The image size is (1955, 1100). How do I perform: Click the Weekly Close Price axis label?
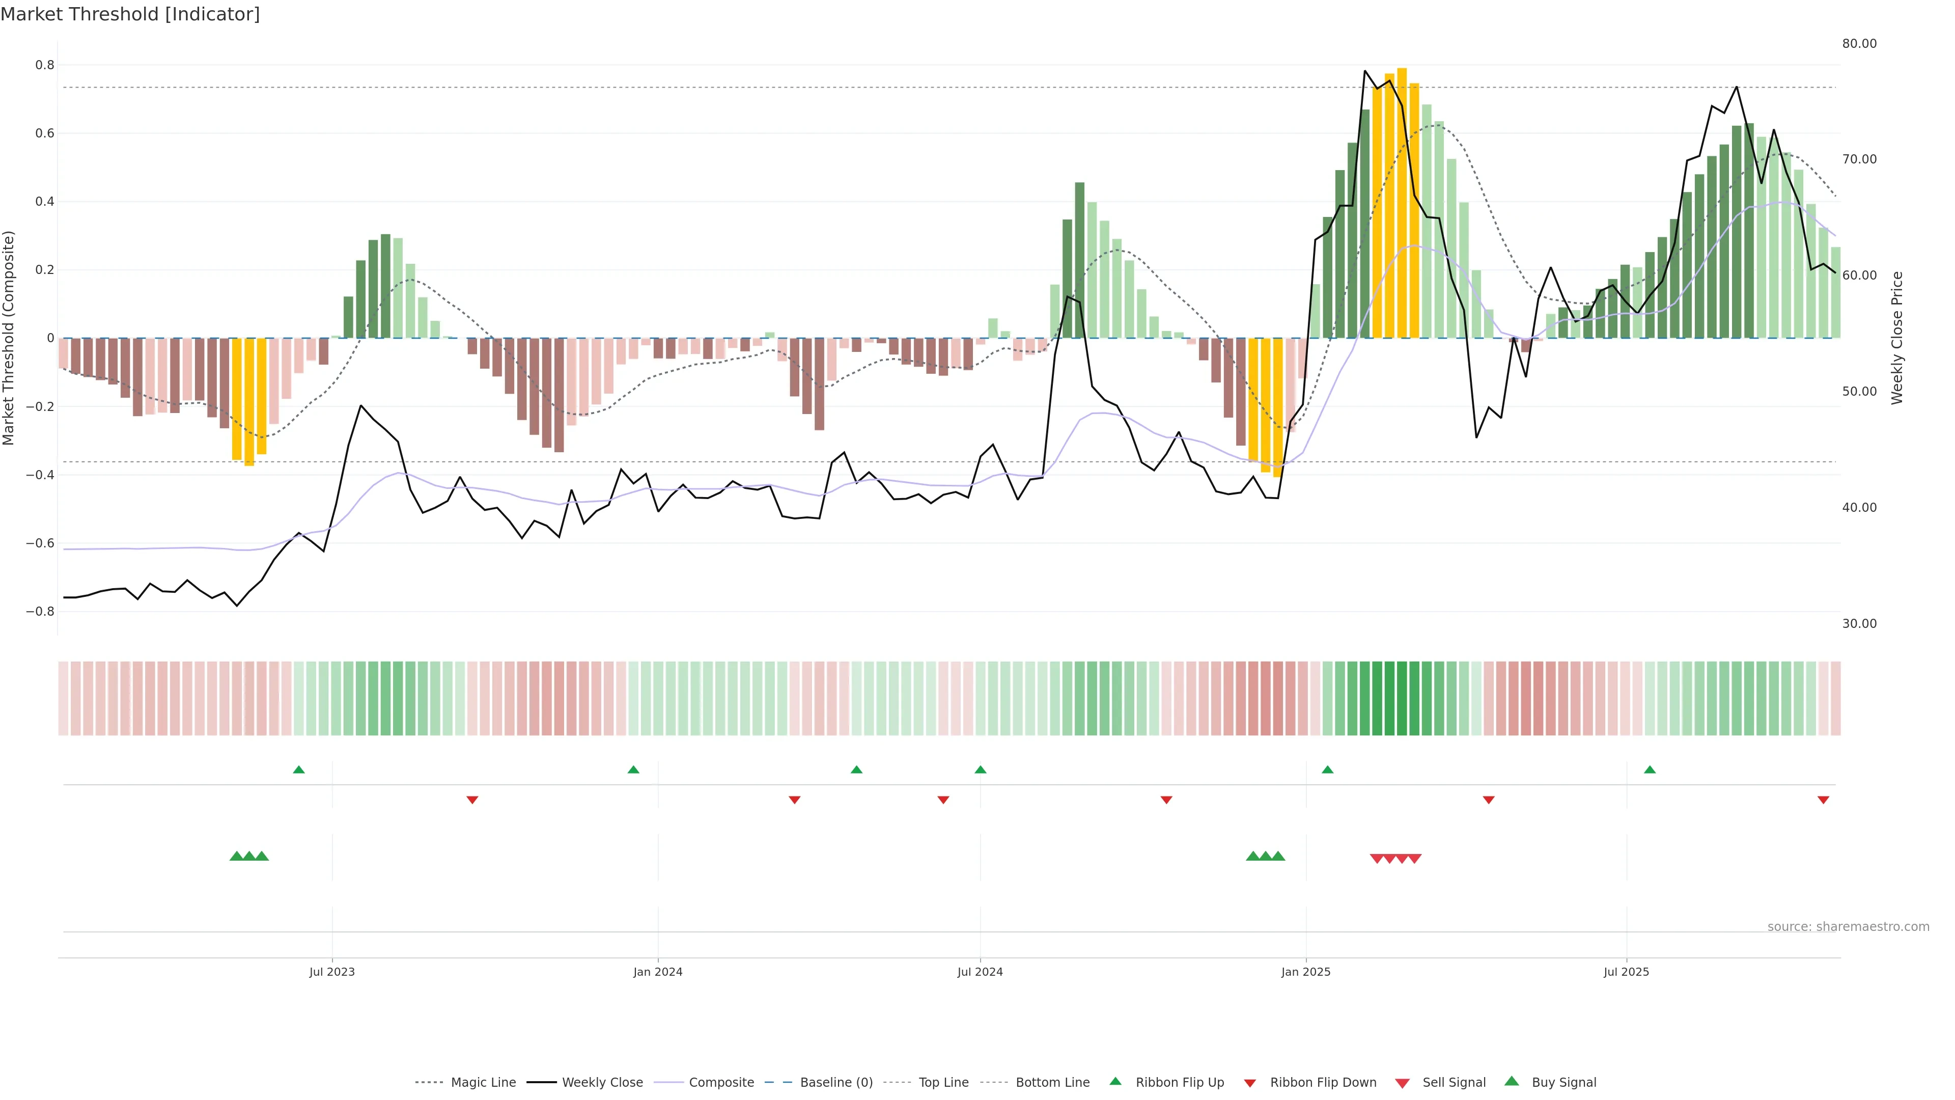[x=1896, y=338]
